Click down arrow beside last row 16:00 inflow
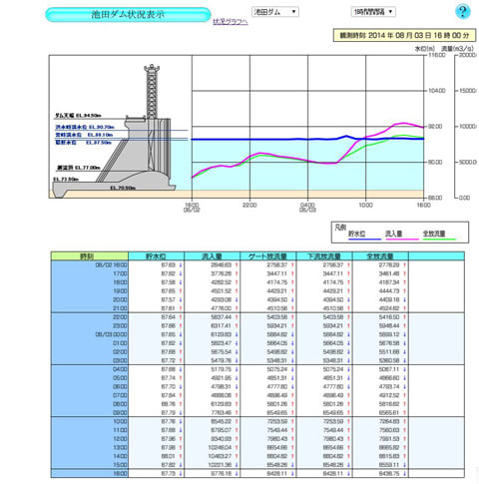 (237, 473)
